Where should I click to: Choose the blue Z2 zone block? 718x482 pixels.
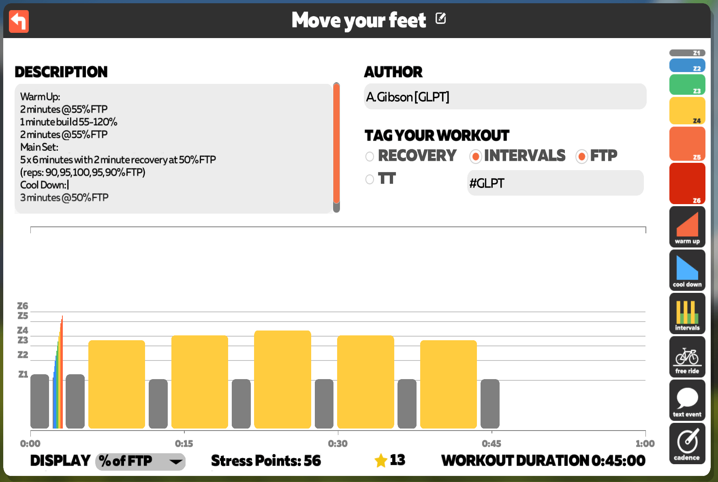(687, 65)
